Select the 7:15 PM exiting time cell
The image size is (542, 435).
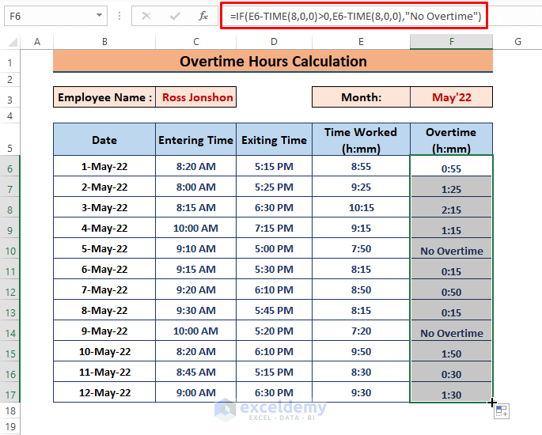pyautogui.click(x=274, y=228)
